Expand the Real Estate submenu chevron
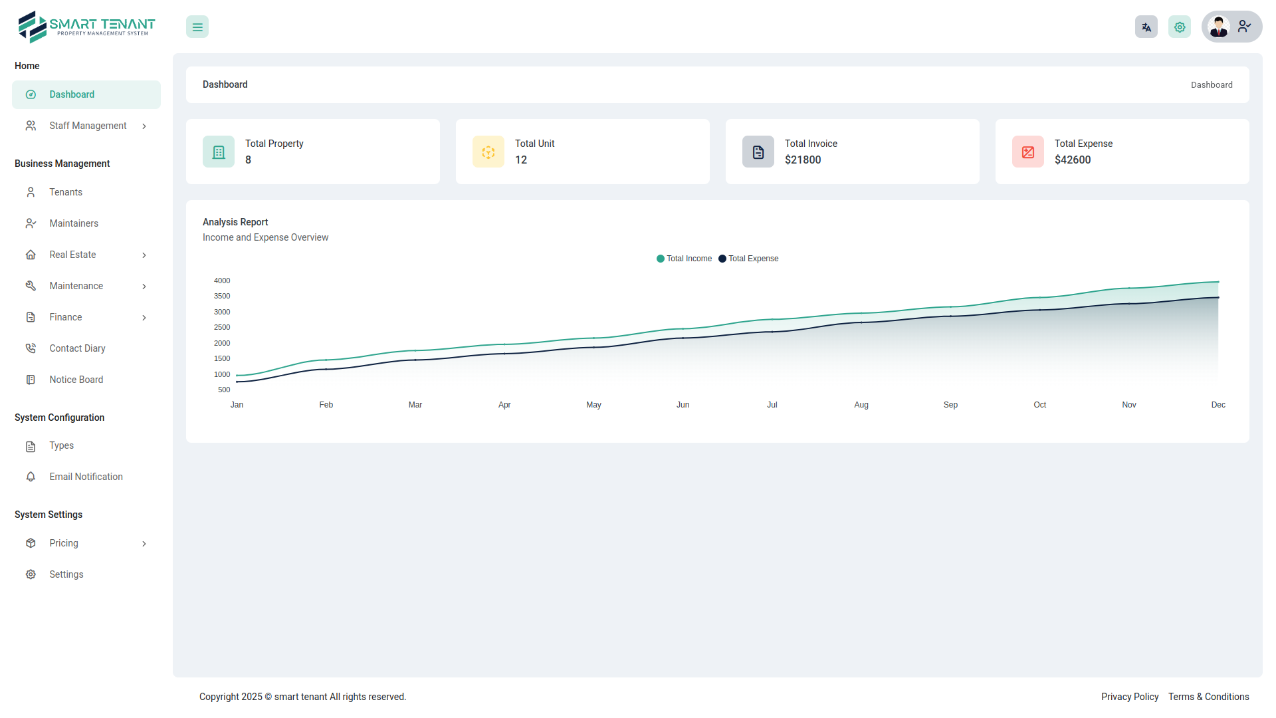This screenshot has width=1276, height=718. point(144,255)
